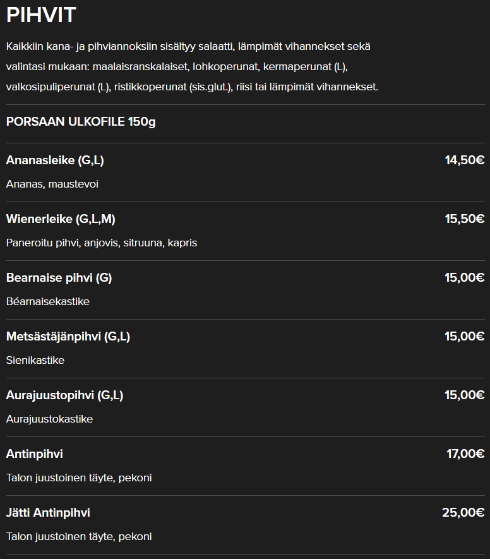
Task: Click the intro paragraph about kana- ja pihviannoksiin
Action: [x=192, y=67]
